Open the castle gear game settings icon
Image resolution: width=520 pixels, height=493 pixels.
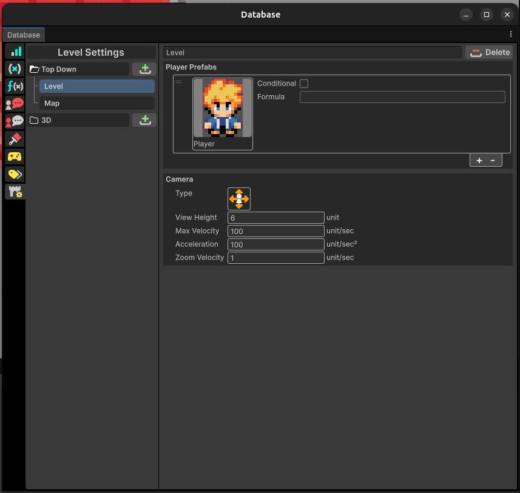tap(14, 192)
